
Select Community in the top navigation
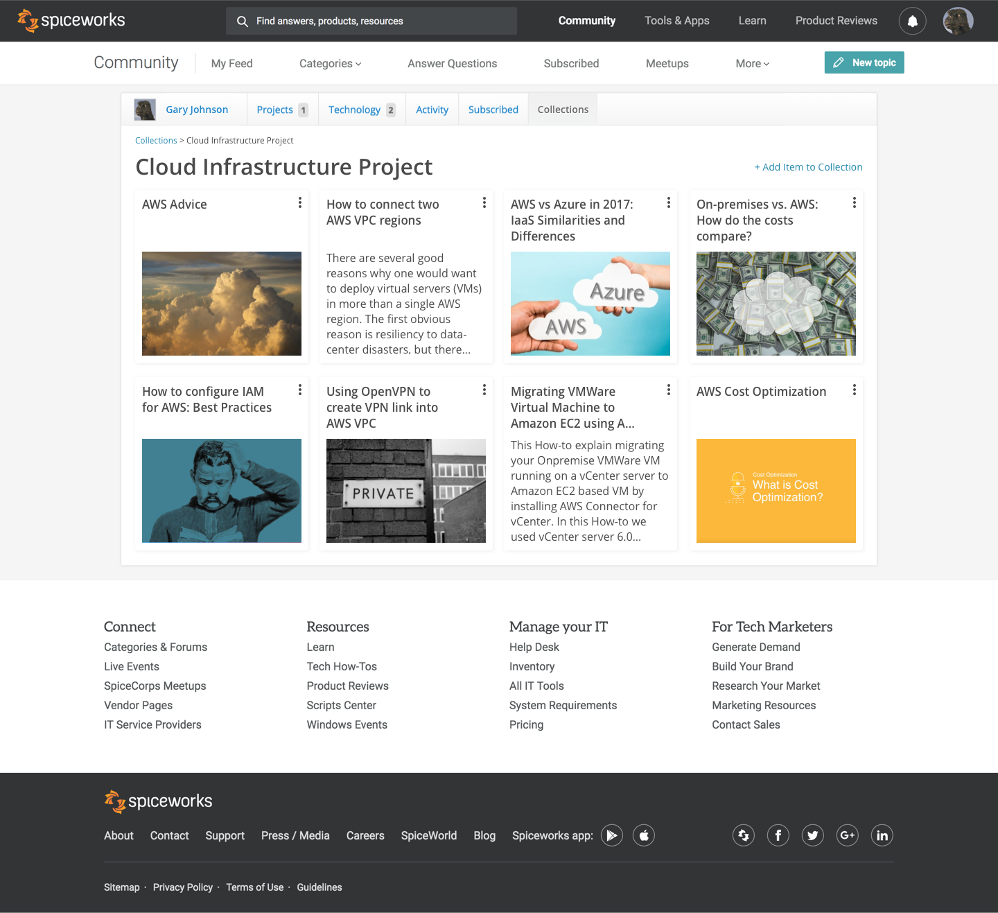(x=587, y=21)
